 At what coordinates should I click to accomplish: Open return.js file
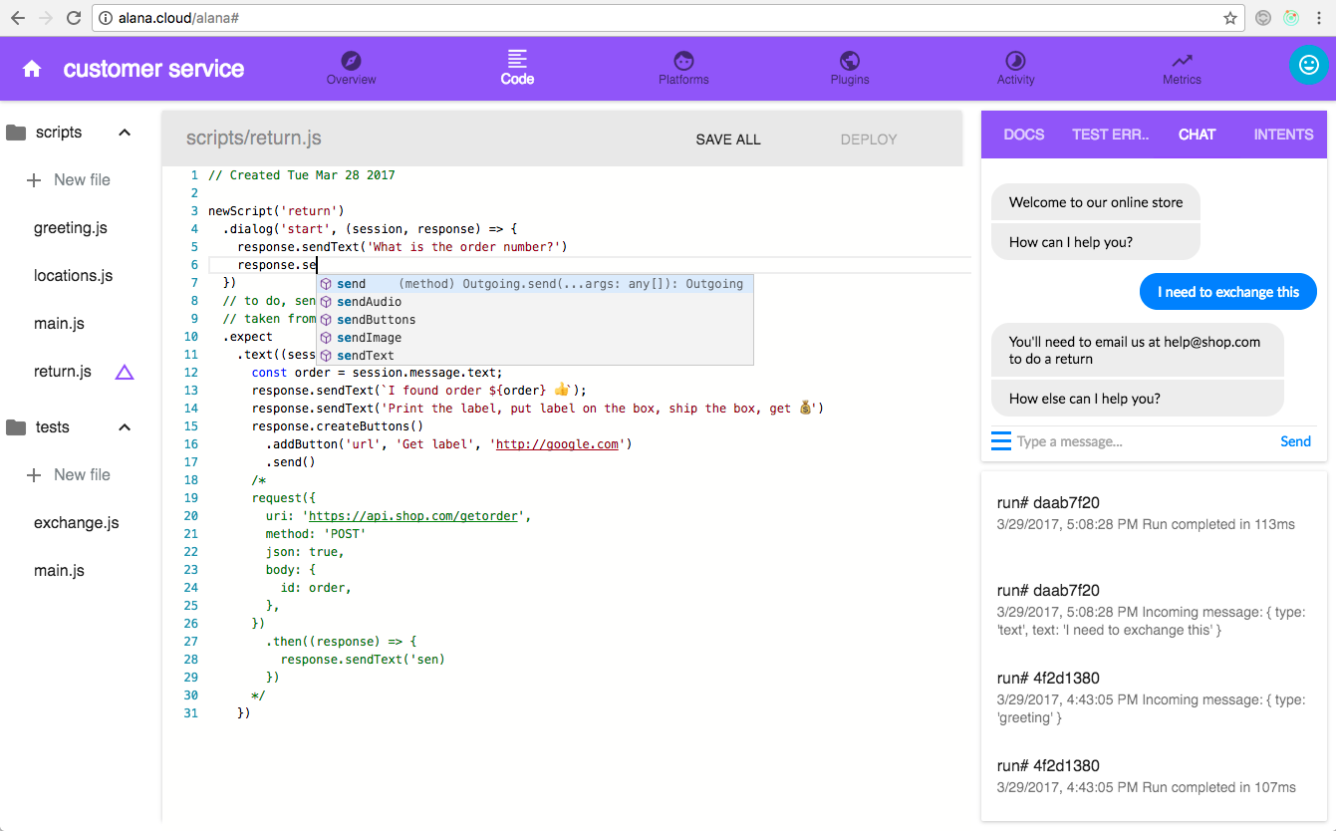63,372
